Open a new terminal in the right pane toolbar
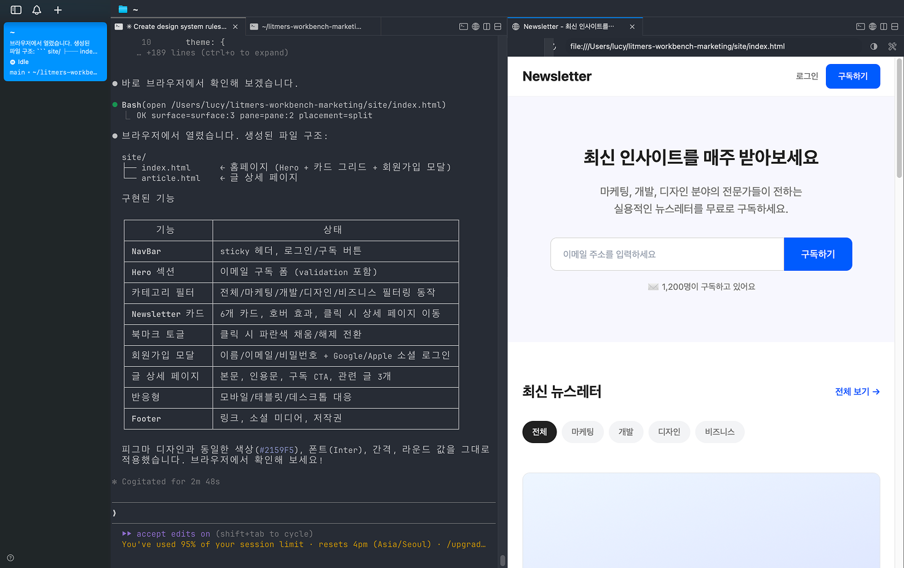This screenshot has width=904, height=568. pyautogui.click(x=860, y=26)
